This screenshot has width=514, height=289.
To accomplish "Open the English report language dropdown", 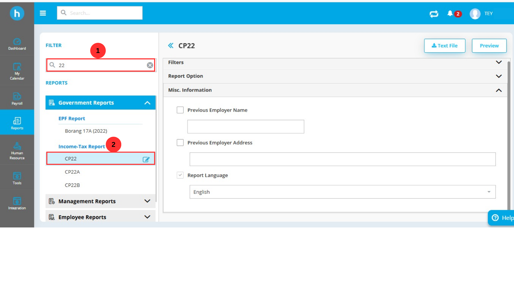I will [x=342, y=192].
